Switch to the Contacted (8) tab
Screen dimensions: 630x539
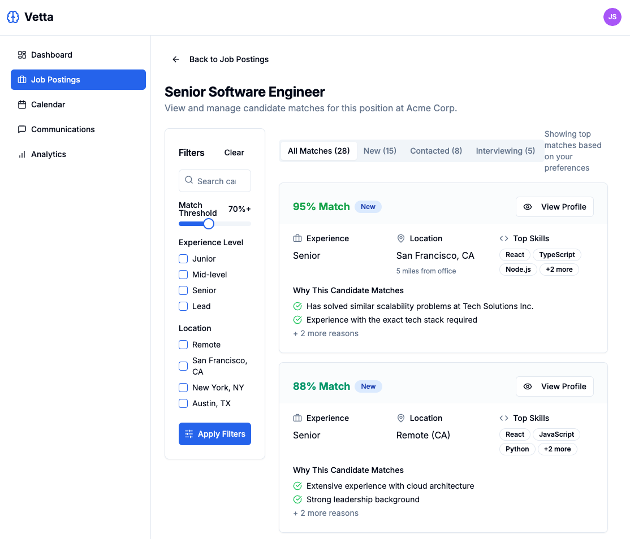pos(436,151)
